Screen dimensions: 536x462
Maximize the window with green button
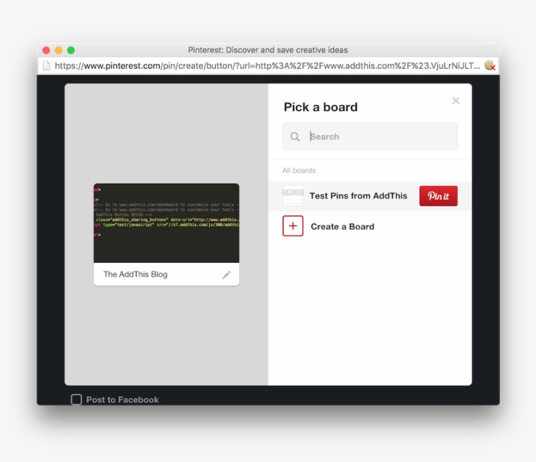[x=71, y=50]
